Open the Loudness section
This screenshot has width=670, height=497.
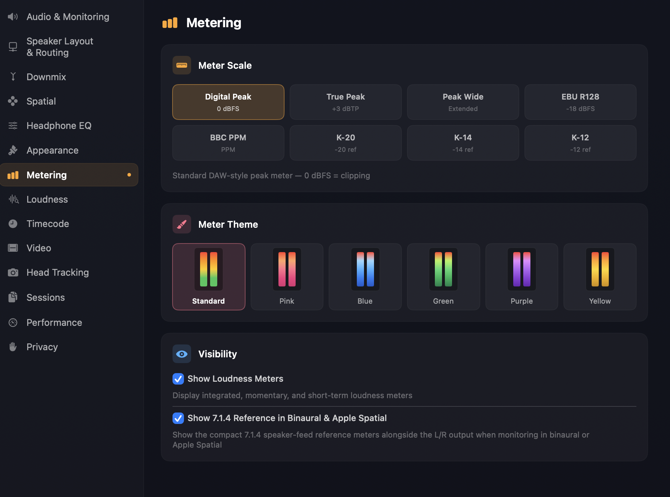coord(69,199)
